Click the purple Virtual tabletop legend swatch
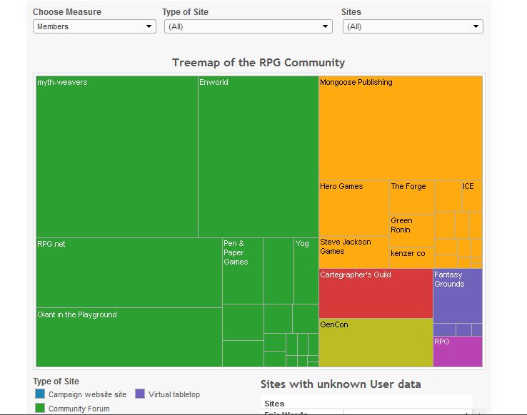Viewport: 527px width, 415px height. pos(140,394)
